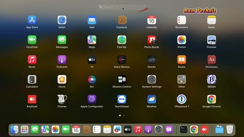Screen dimensions: 244x137
Task: Open AnyDesk from the Dock
Action: point(204,129)
